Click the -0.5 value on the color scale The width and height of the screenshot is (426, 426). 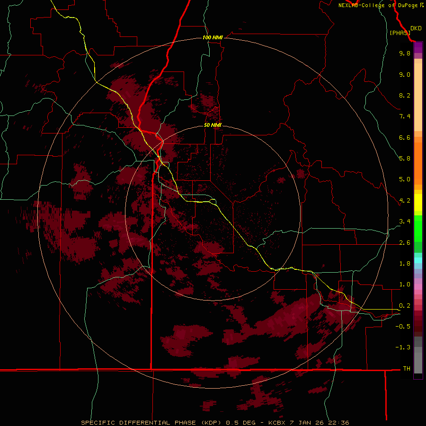403,326
